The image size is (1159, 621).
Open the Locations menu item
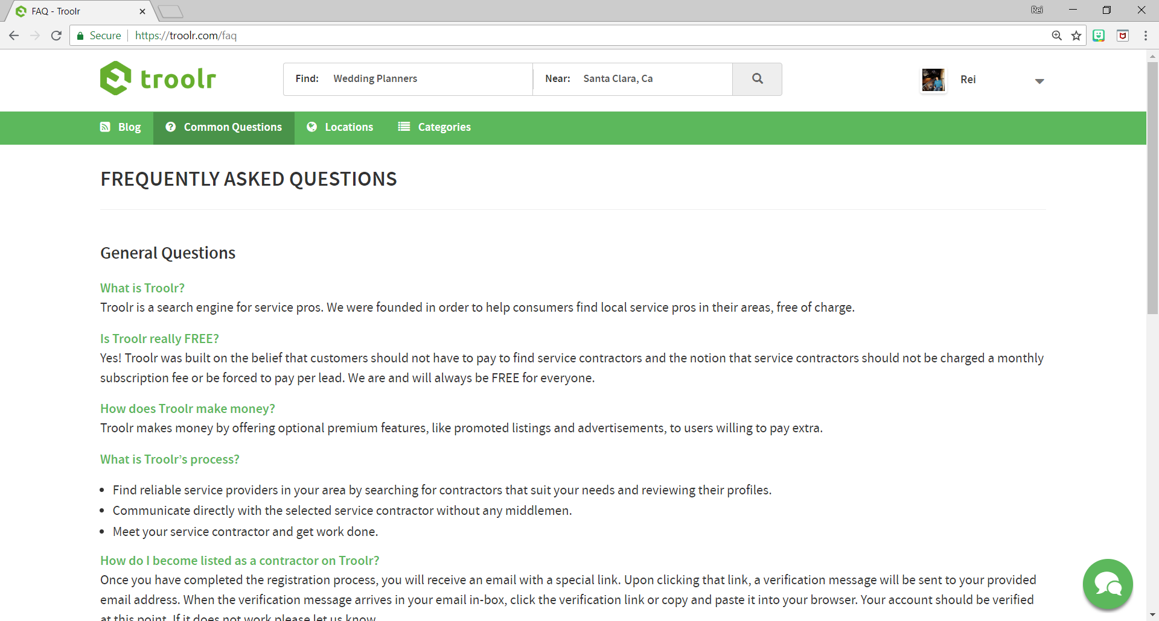[x=340, y=127]
